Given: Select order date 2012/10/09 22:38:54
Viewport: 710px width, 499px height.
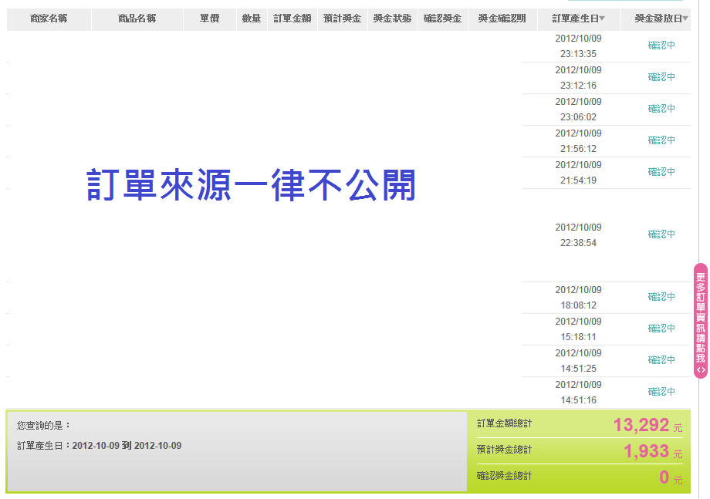Looking at the screenshot, I should point(578,235).
